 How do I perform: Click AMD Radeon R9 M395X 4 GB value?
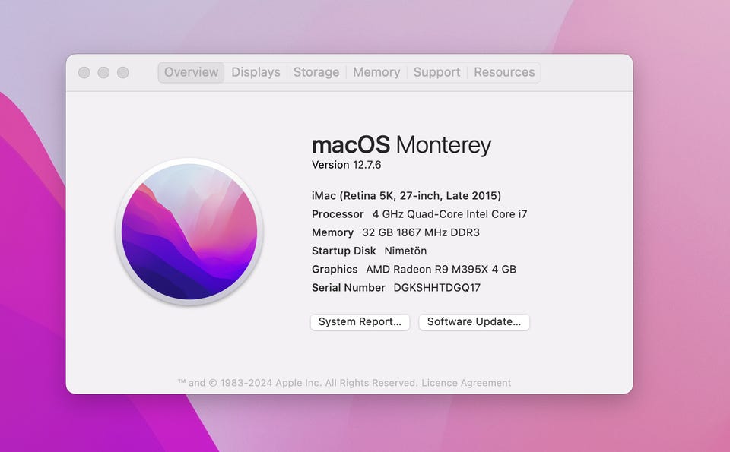(x=441, y=269)
